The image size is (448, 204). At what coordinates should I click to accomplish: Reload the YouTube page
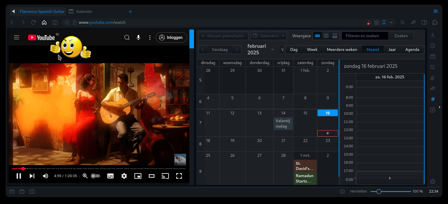[33, 22]
